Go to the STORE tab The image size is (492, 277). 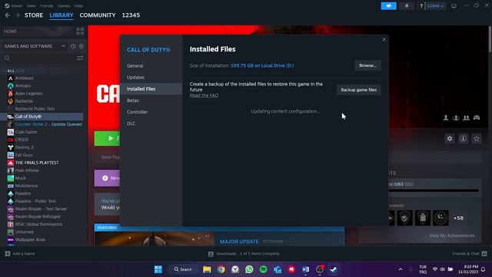[34, 15]
